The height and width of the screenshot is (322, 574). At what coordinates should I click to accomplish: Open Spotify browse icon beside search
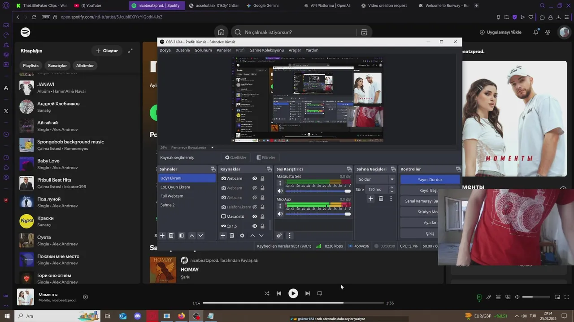click(364, 32)
